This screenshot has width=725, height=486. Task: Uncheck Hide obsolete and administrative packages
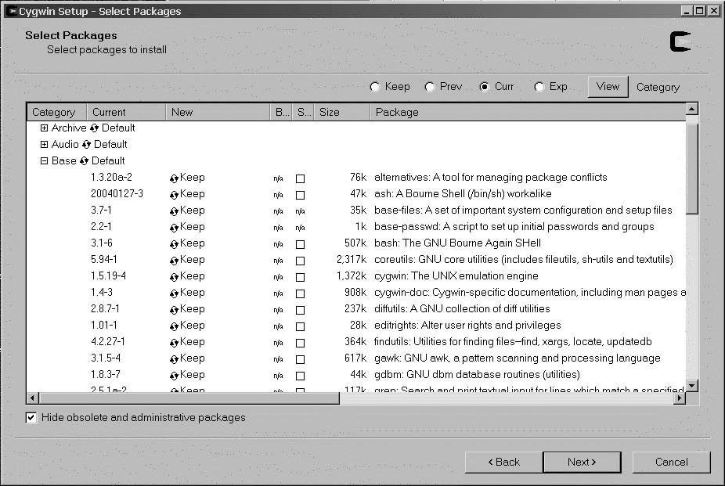click(31, 417)
